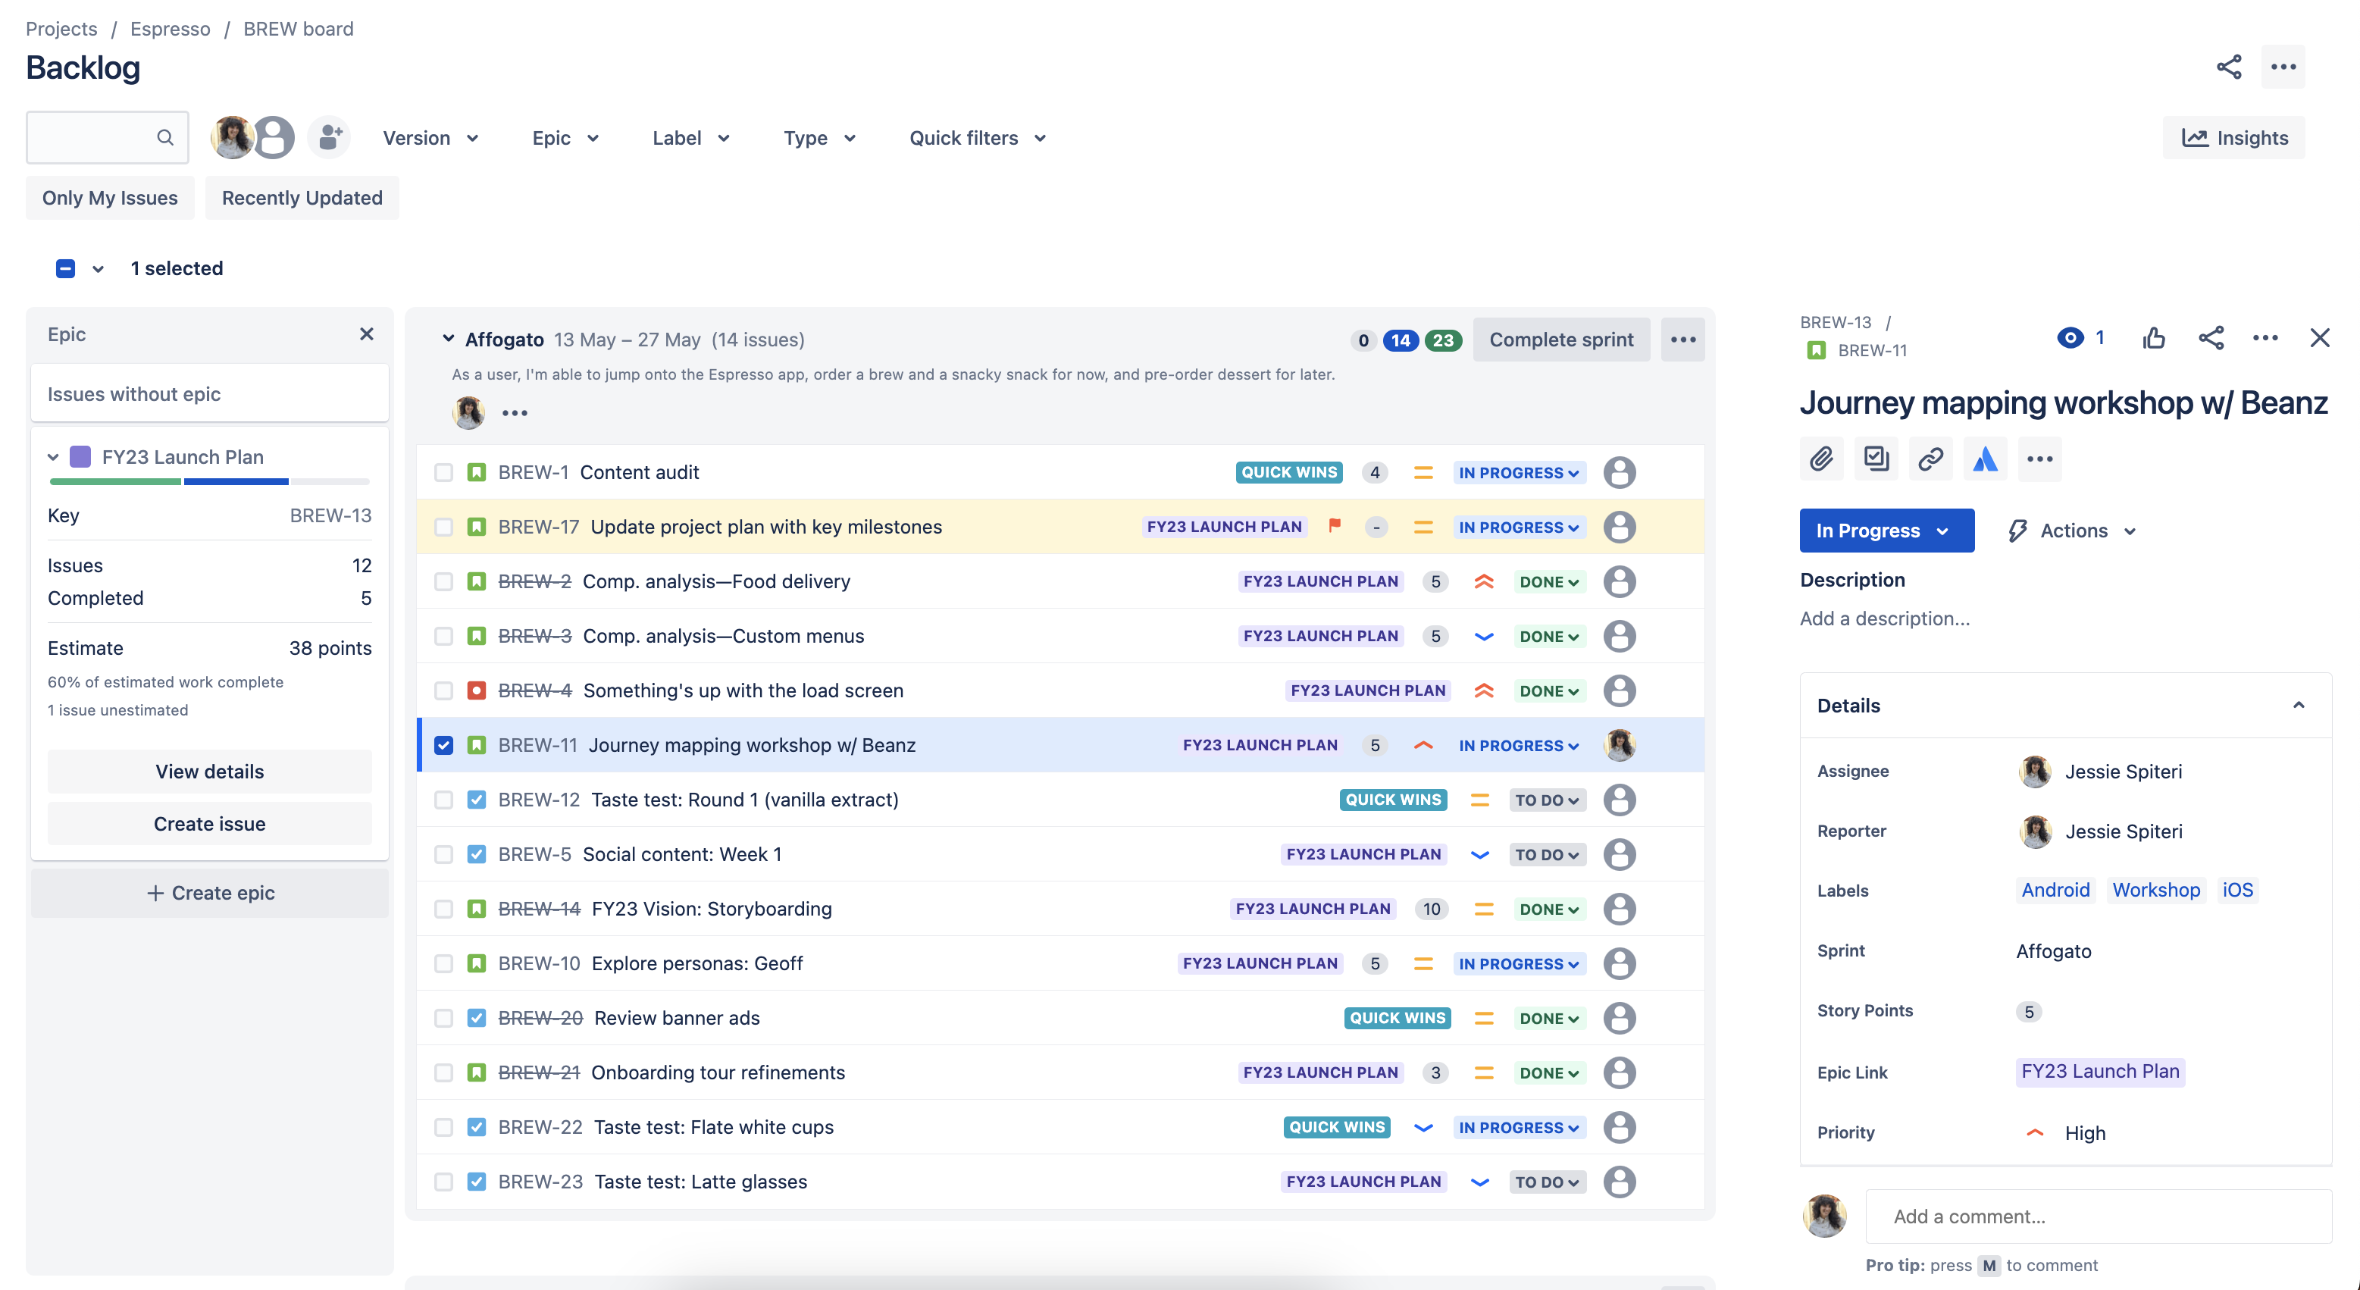
Task: Enable the Only My Issues toggle
Action: coord(110,197)
